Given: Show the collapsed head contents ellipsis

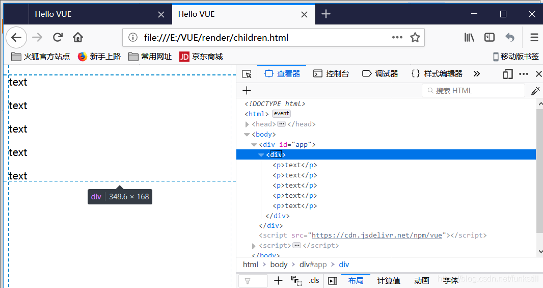Looking at the screenshot, I should 282,124.
